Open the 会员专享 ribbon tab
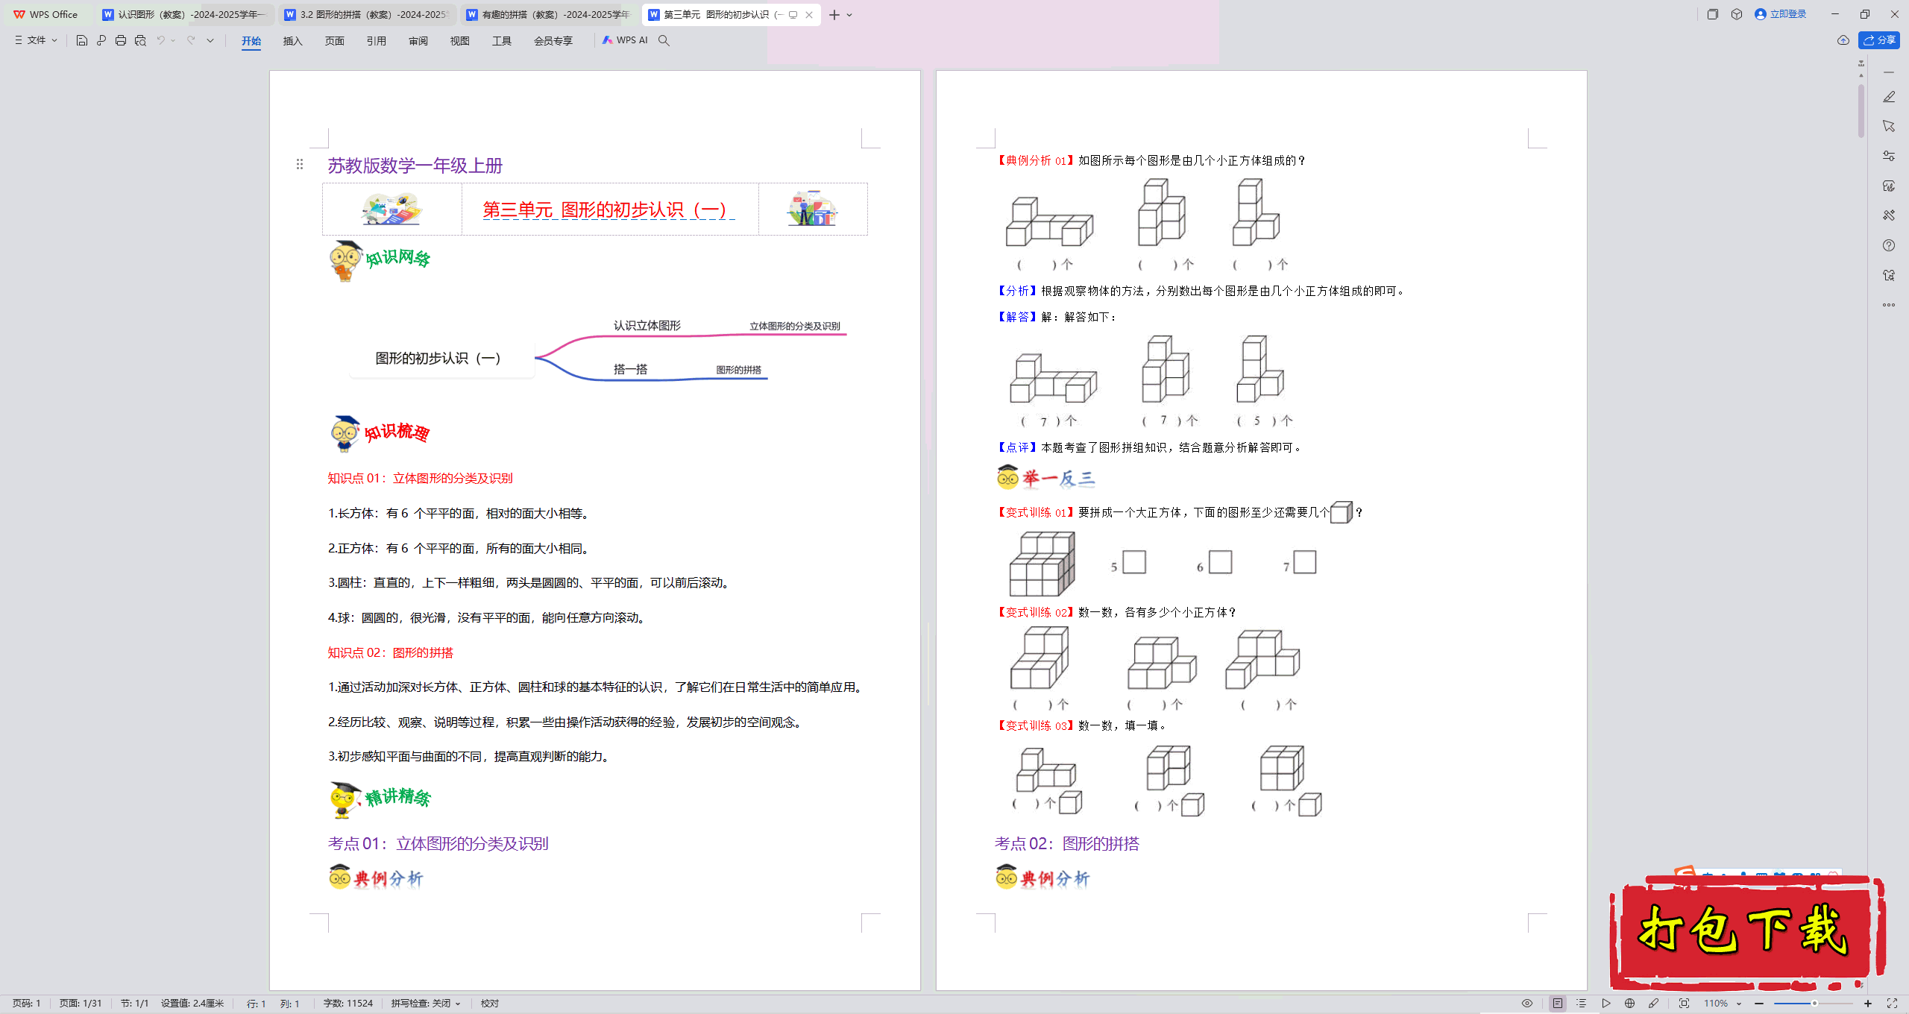Image resolution: width=1909 pixels, height=1014 pixels. [x=553, y=41]
